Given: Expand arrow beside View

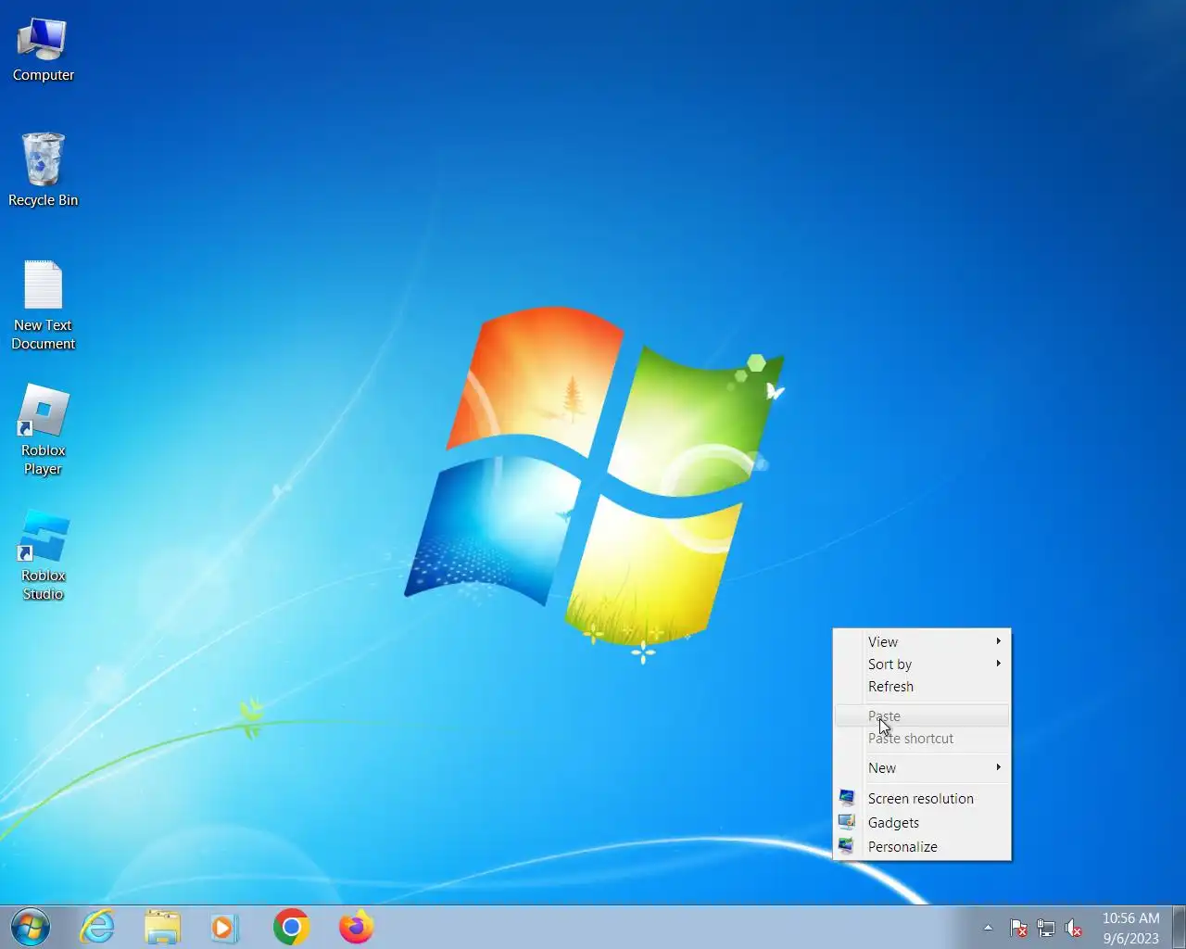Looking at the screenshot, I should (998, 641).
